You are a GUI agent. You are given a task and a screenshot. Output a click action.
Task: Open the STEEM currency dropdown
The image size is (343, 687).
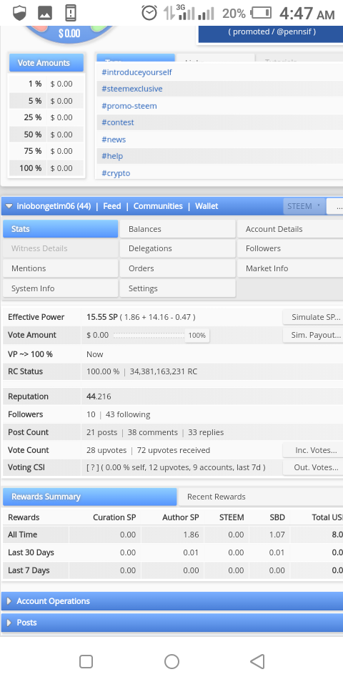pos(304,206)
